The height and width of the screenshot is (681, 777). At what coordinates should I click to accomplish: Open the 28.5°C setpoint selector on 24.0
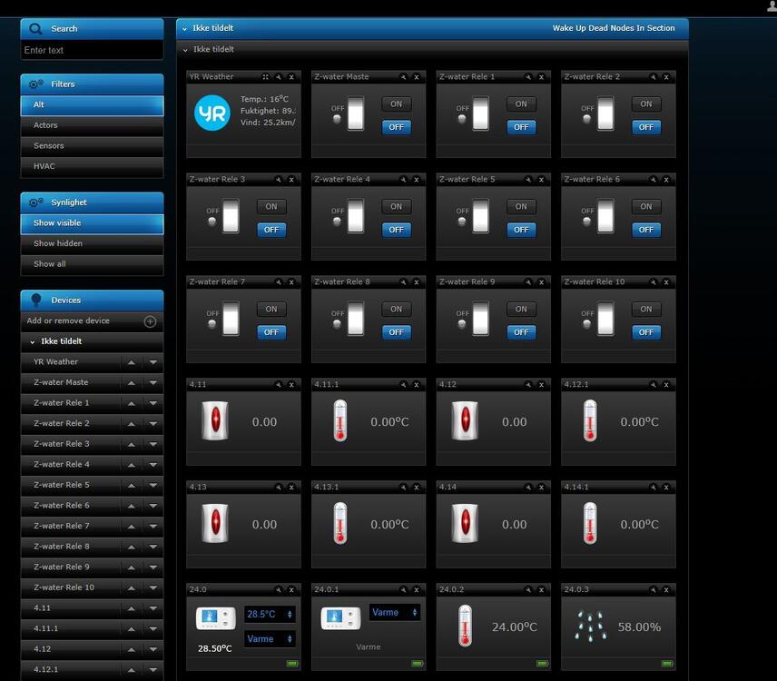tap(270, 614)
